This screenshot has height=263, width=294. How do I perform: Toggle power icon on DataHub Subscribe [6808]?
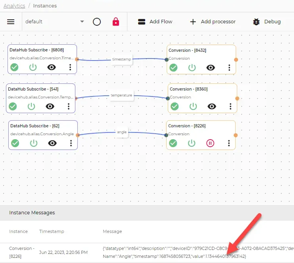pos(33,67)
